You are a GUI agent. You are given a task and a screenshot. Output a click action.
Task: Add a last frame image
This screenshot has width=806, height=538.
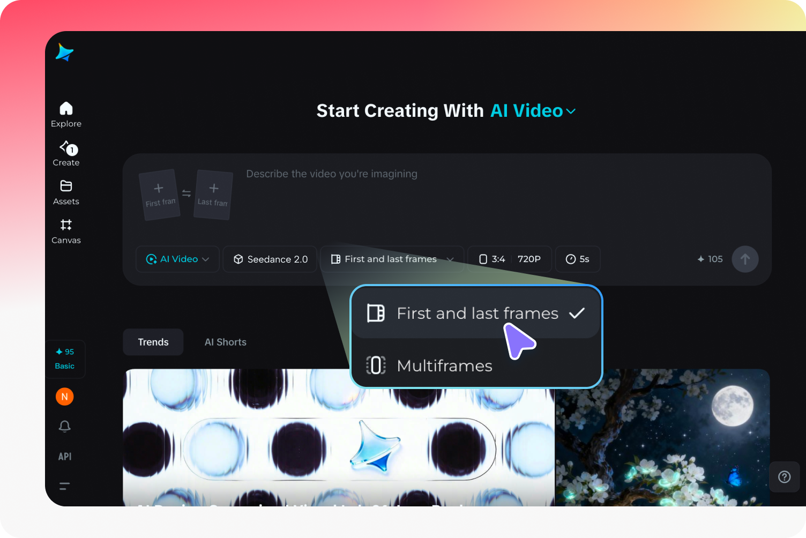[x=213, y=195]
